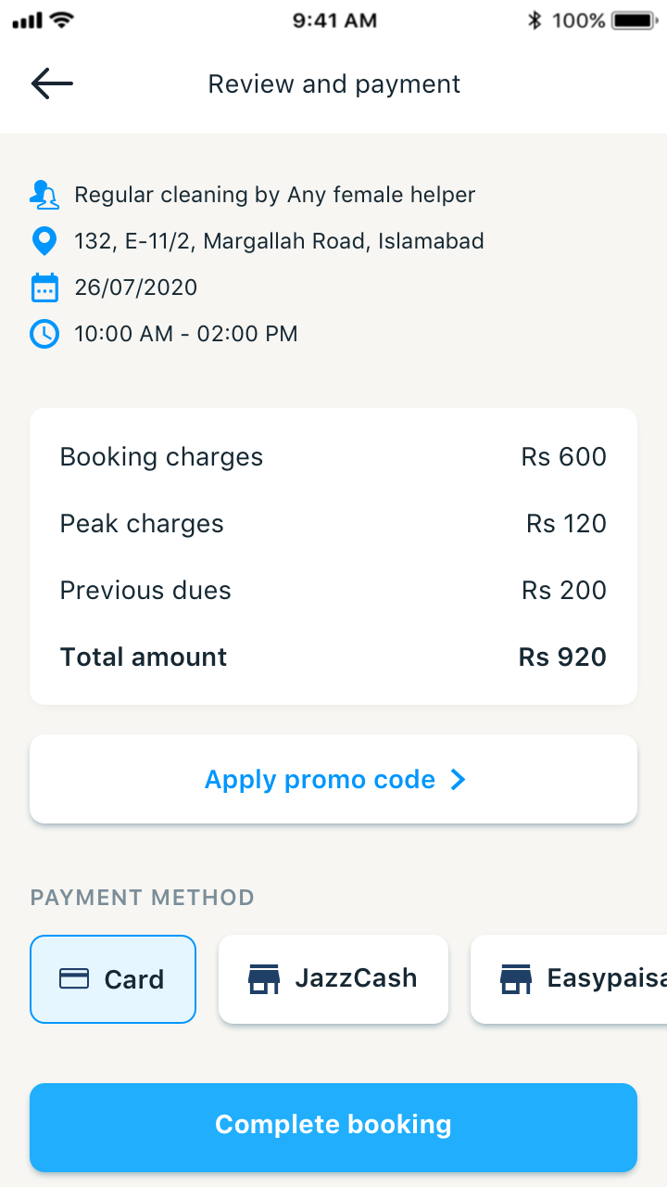Click the credit card icon
This screenshot has height=1187, width=667.
[x=74, y=978]
